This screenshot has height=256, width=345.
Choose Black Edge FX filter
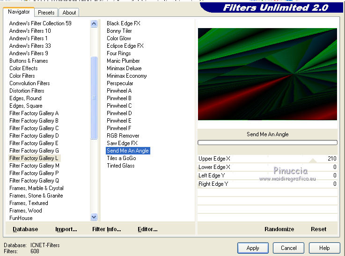pyautogui.click(x=124, y=23)
